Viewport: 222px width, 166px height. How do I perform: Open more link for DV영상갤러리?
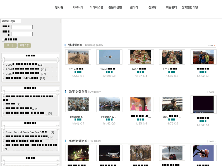coord(212,92)
